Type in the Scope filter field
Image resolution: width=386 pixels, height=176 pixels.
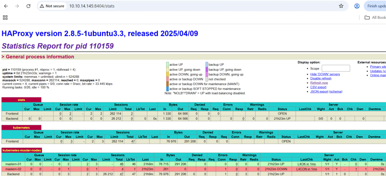coord(336,68)
